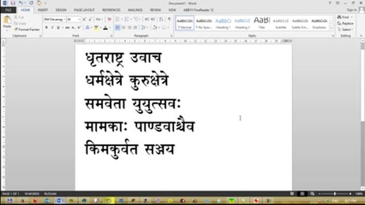The image size is (365, 205).
Task: Open line and paragraph spacing dropdown
Action: coord(144,28)
